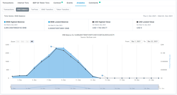Click the black line data point on 9 Dec

point(63,51)
